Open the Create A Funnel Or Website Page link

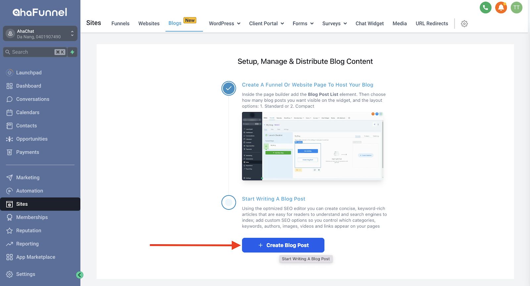(307, 85)
